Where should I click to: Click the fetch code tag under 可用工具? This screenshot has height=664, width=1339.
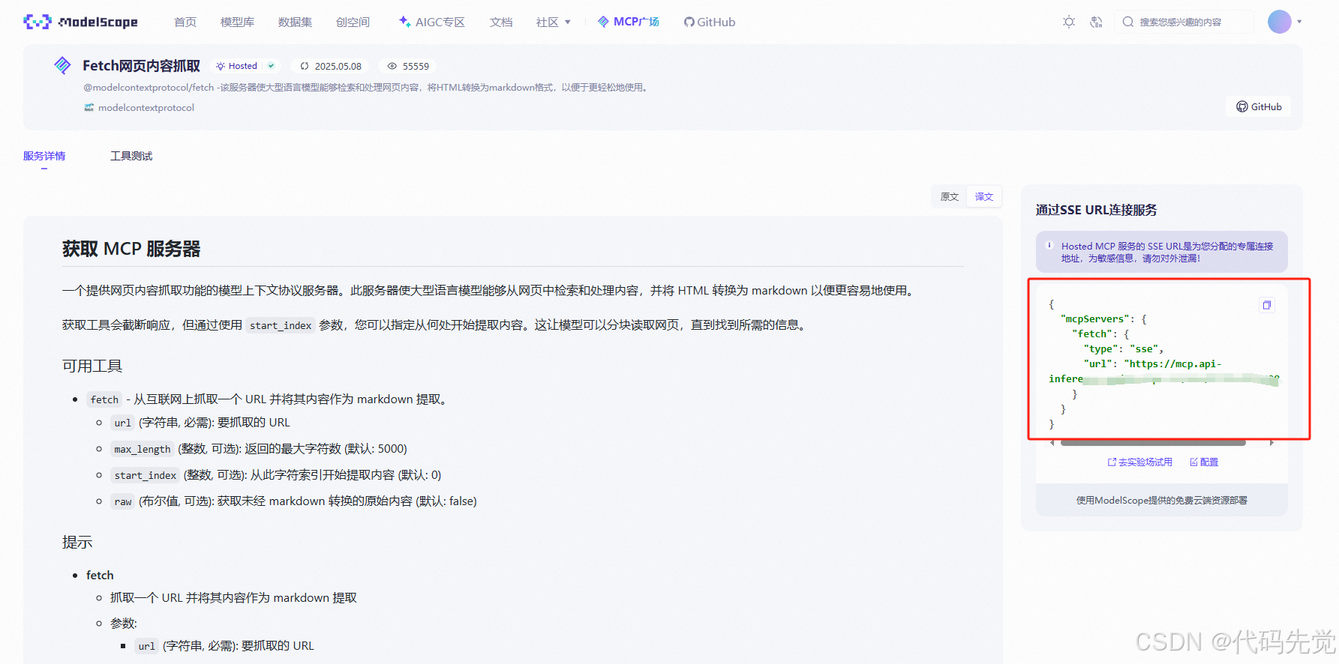click(x=104, y=399)
